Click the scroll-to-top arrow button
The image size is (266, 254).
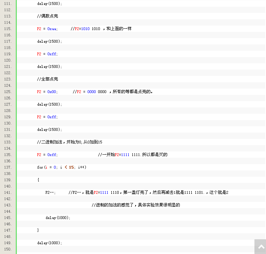(x=260, y=247)
